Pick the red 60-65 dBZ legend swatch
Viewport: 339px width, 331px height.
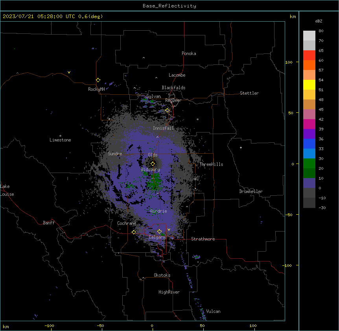(309, 55)
